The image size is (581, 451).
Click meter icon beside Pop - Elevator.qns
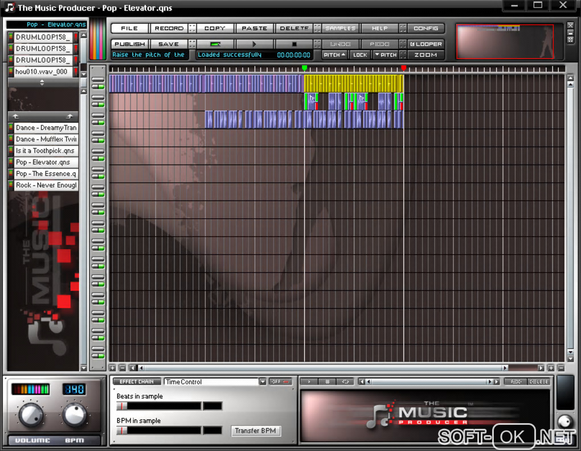[x=10, y=162]
